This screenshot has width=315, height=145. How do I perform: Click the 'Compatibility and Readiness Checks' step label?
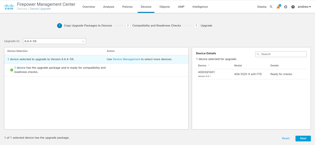[156, 26]
